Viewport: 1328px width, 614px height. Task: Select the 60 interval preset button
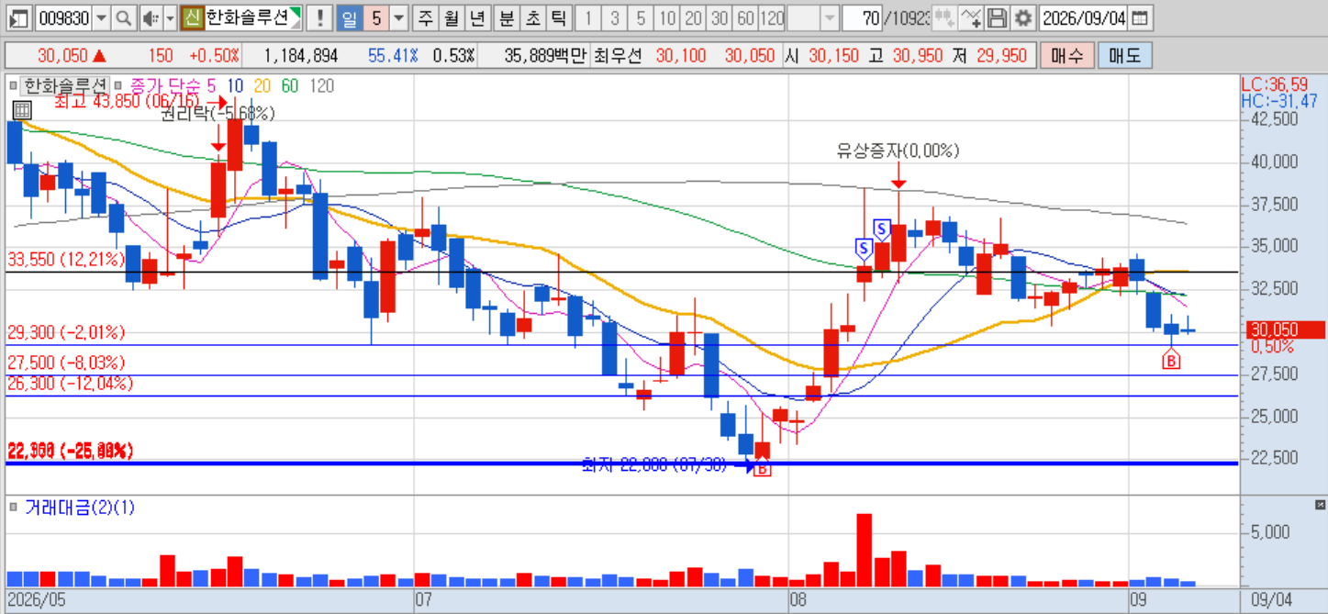746,17
